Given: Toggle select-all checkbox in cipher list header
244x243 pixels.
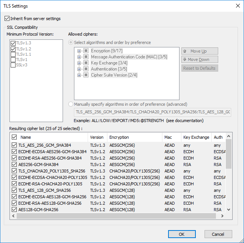Looking at the screenshot, I should coord(14,137).
